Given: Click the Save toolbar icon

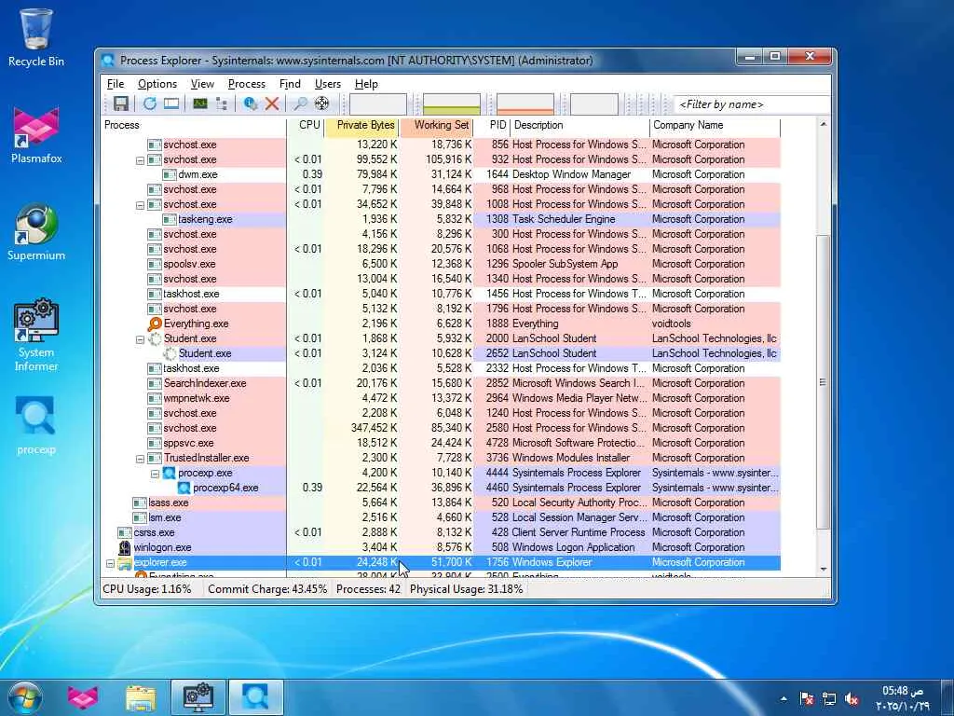Looking at the screenshot, I should pyautogui.click(x=120, y=103).
